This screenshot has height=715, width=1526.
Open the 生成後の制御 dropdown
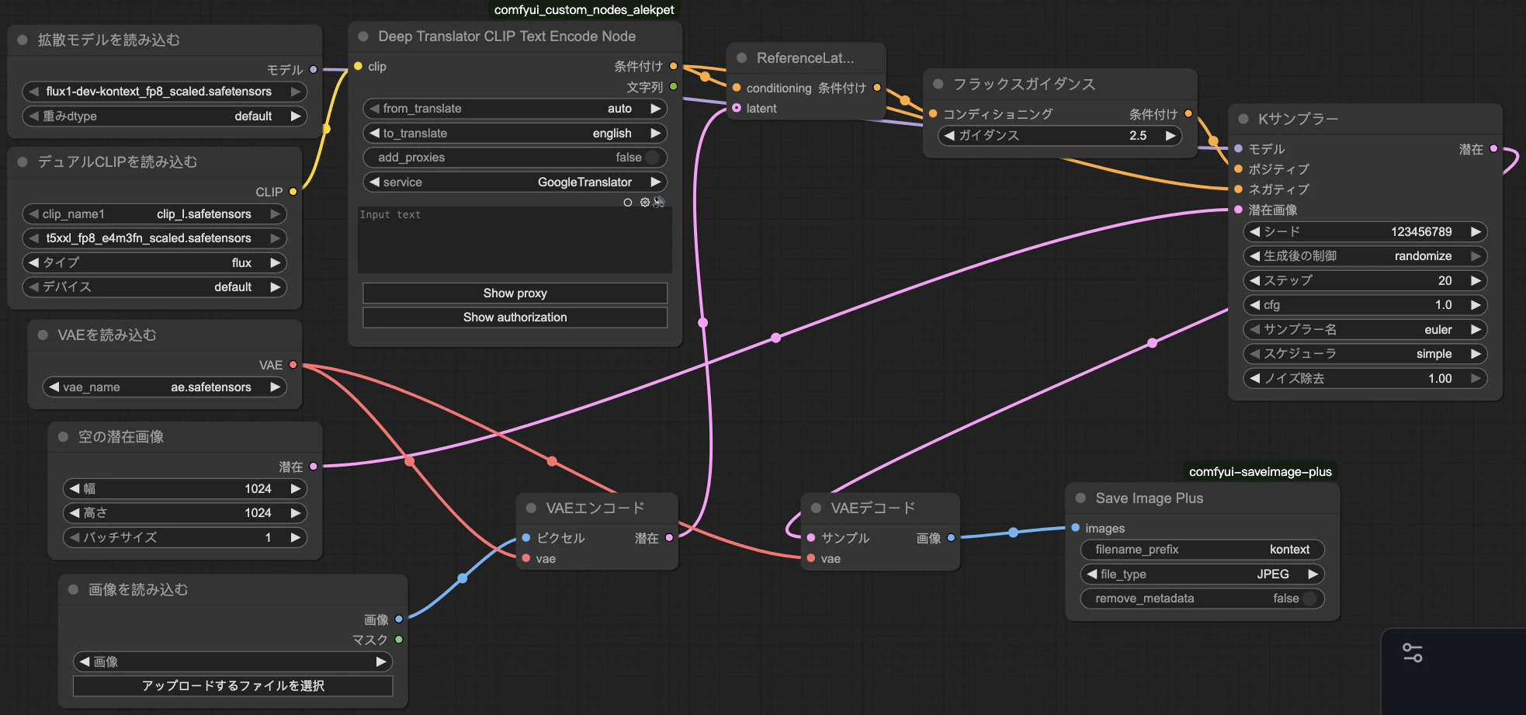tap(1365, 256)
